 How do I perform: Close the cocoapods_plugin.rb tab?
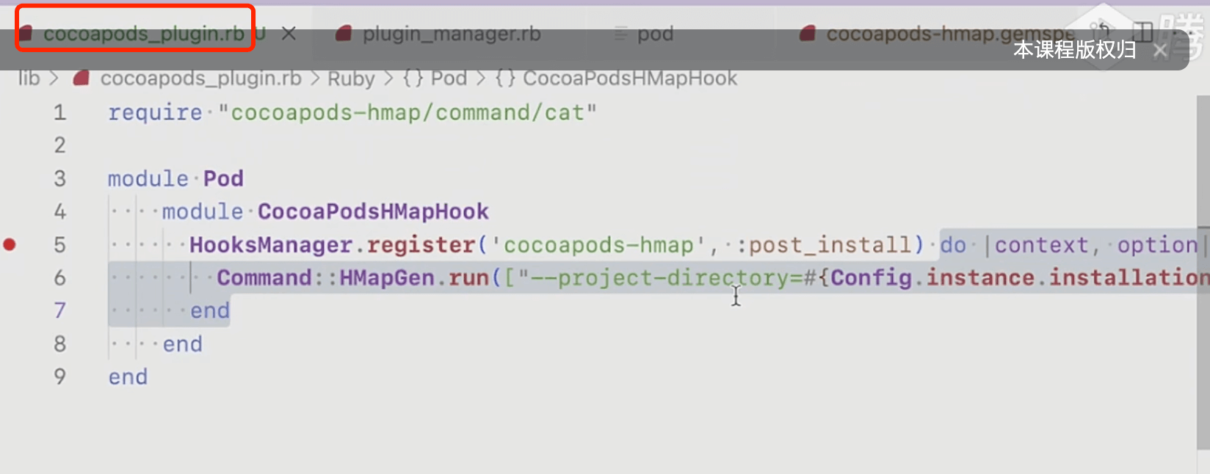click(289, 34)
